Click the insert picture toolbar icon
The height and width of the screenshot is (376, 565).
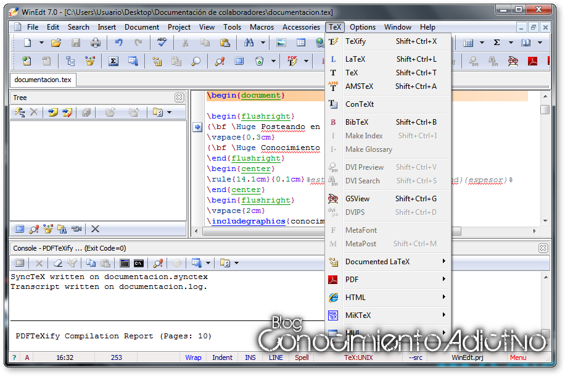tap(281, 43)
